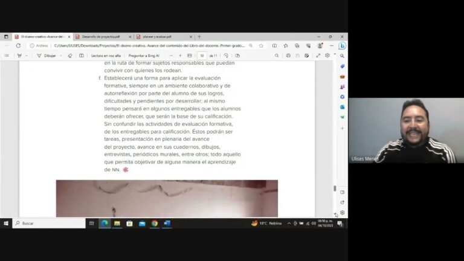Screen dimensions: 464x261
Task: Save the PDF document
Action: 297,56
